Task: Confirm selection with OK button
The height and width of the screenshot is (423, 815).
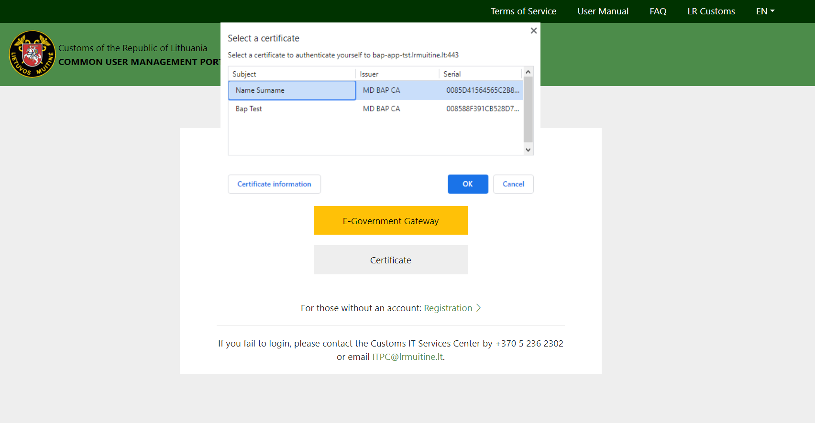Action: tap(468, 184)
